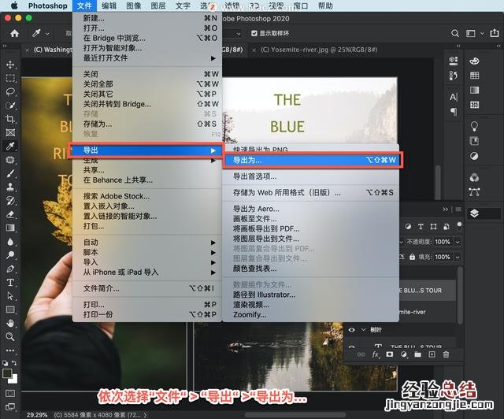This screenshot has height=419, width=504.
Task: Select the Hand tool
Action: [10, 323]
